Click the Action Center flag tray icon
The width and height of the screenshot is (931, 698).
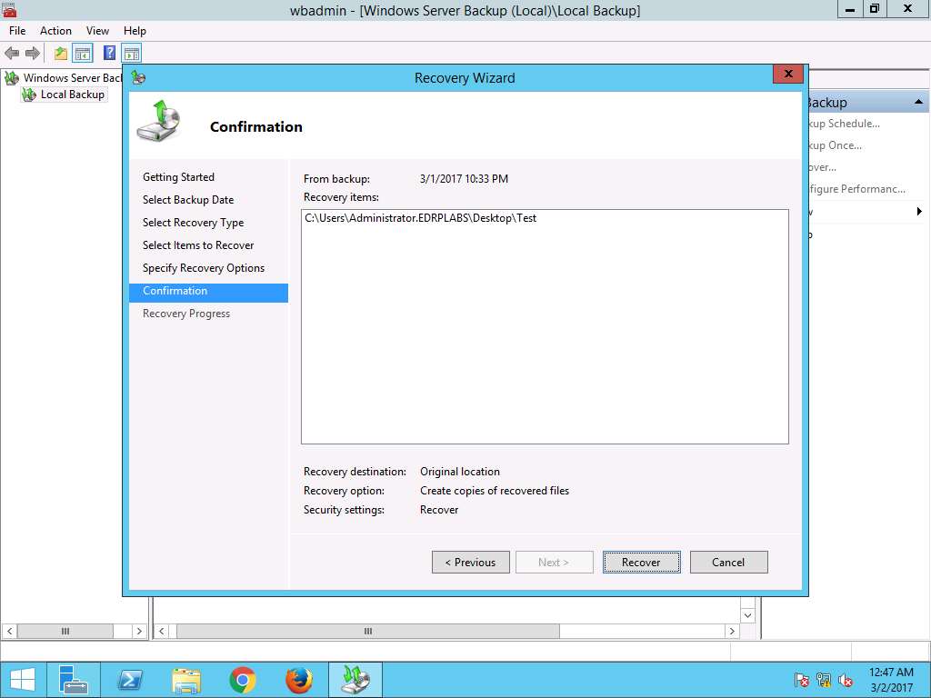(x=802, y=680)
